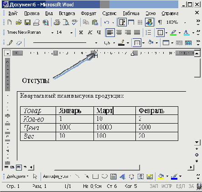This screenshot has height=192, width=202.
Task: Click the Undo arrow icon
Action: [x=107, y=22]
